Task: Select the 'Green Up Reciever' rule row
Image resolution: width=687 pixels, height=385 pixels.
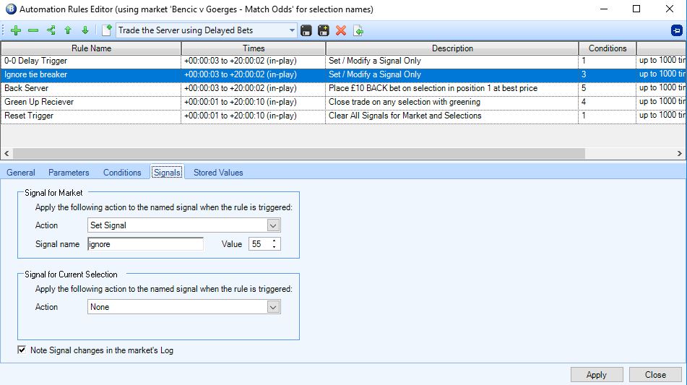Action: coord(343,102)
